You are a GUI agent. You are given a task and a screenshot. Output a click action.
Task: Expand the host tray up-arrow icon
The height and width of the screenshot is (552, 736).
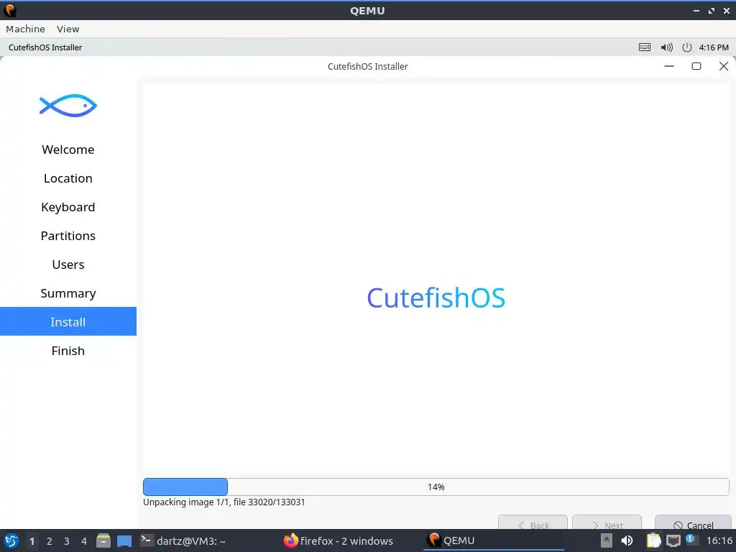coord(607,540)
